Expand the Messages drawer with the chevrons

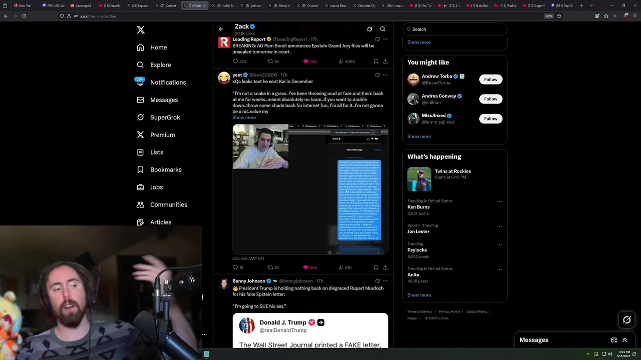pos(624,340)
